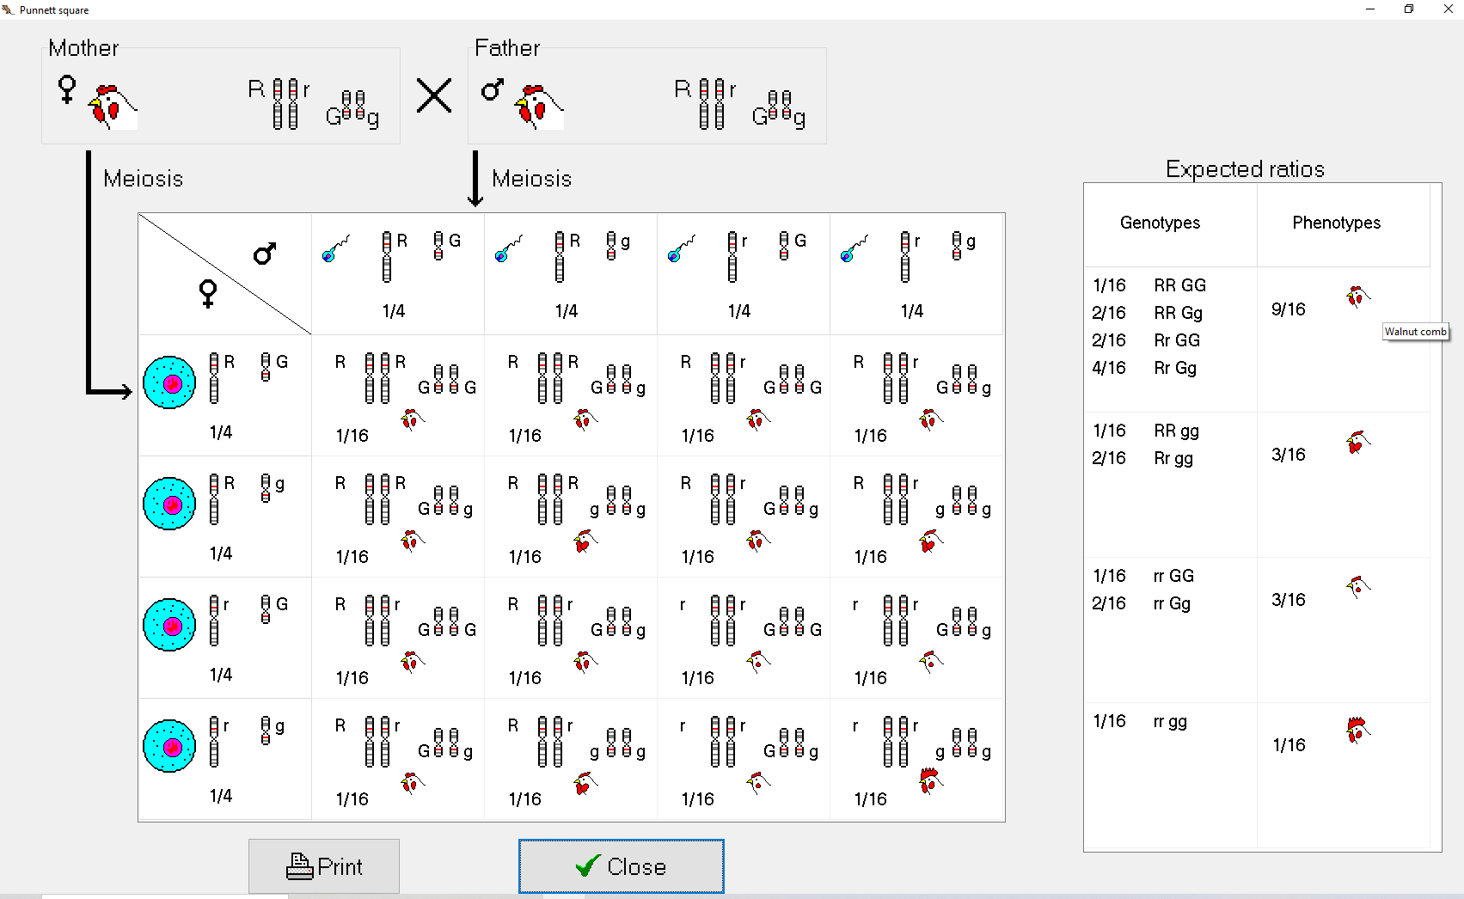Image resolution: width=1464 pixels, height=899 pixels.
Task: Click the '9/16' phenotype ratio
Action: (1289, 309)
